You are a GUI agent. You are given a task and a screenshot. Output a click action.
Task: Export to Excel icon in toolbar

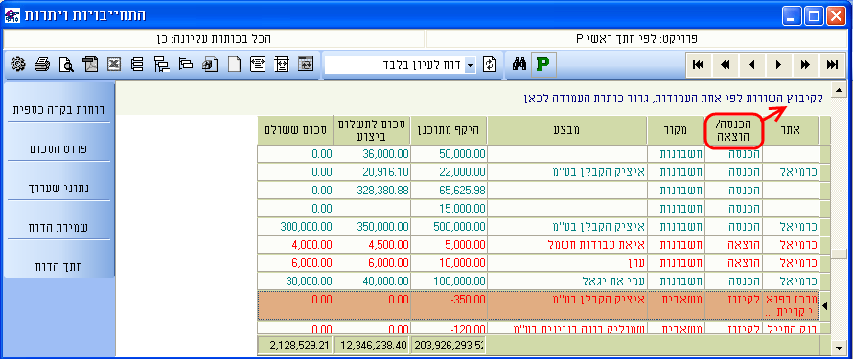click(113, 64)
